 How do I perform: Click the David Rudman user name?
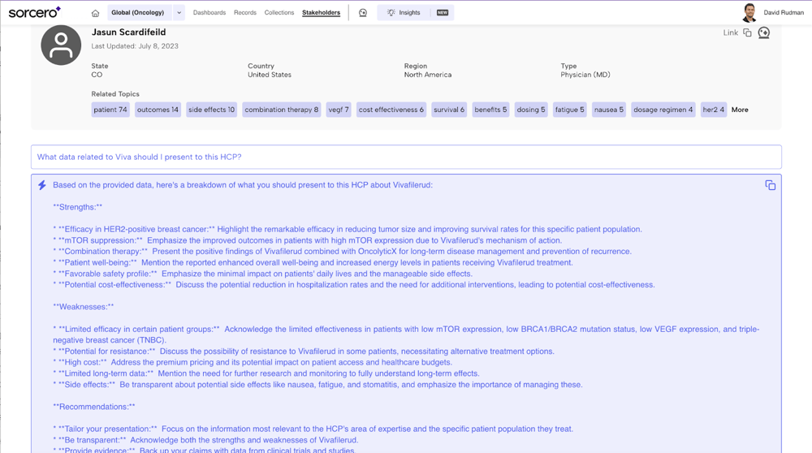[784, 12]
